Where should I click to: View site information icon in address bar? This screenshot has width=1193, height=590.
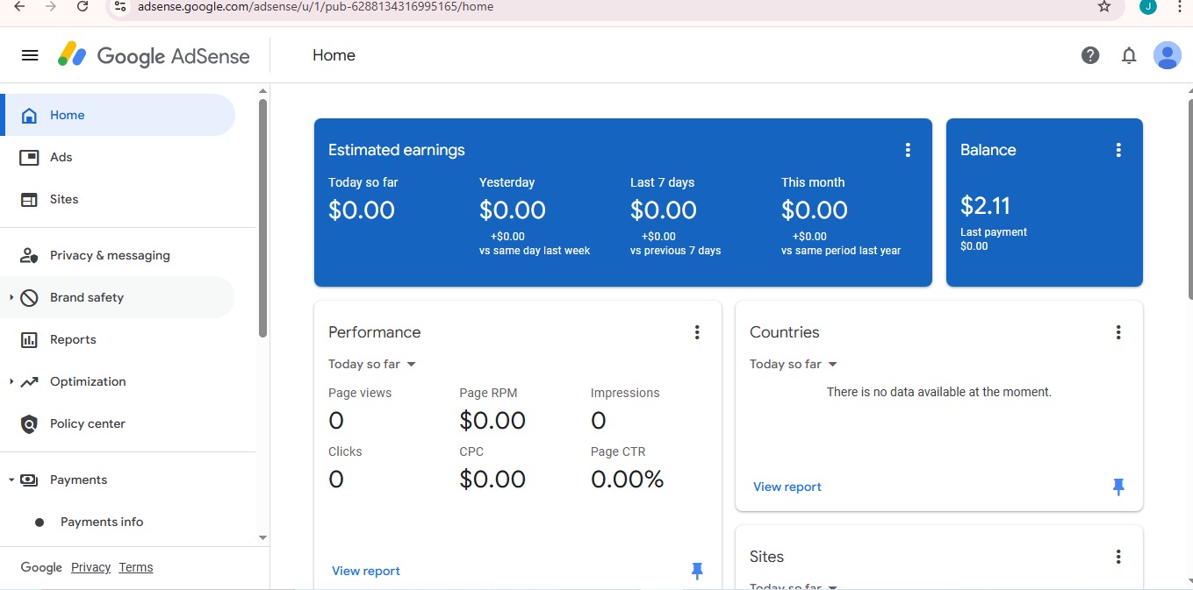120,6
